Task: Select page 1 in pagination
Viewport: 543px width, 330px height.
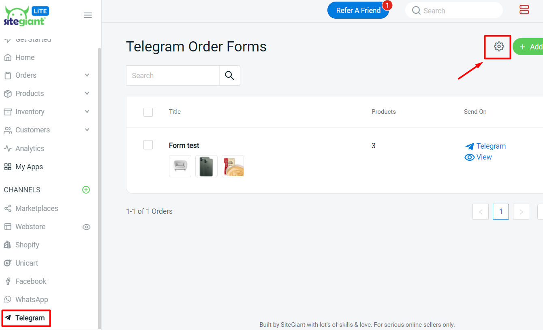Action: click(501, 211)
